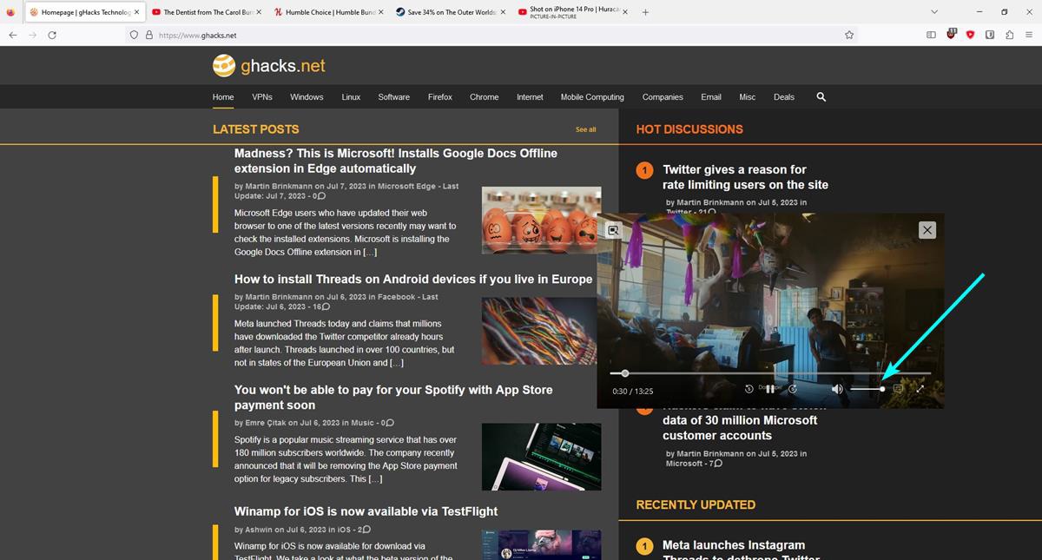Open the Mobile Computing category
The image size is (1042, 560).
pos(592,97)
